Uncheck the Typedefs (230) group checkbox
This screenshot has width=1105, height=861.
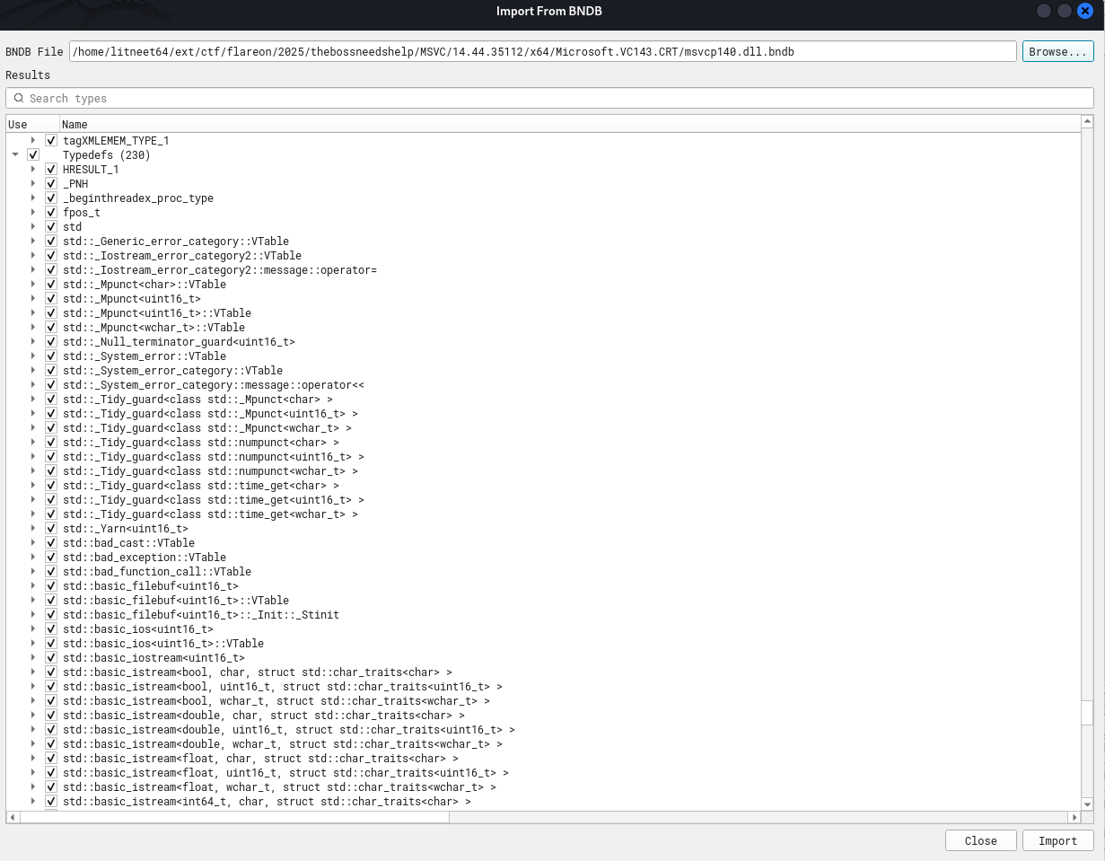tap(33, 155)
